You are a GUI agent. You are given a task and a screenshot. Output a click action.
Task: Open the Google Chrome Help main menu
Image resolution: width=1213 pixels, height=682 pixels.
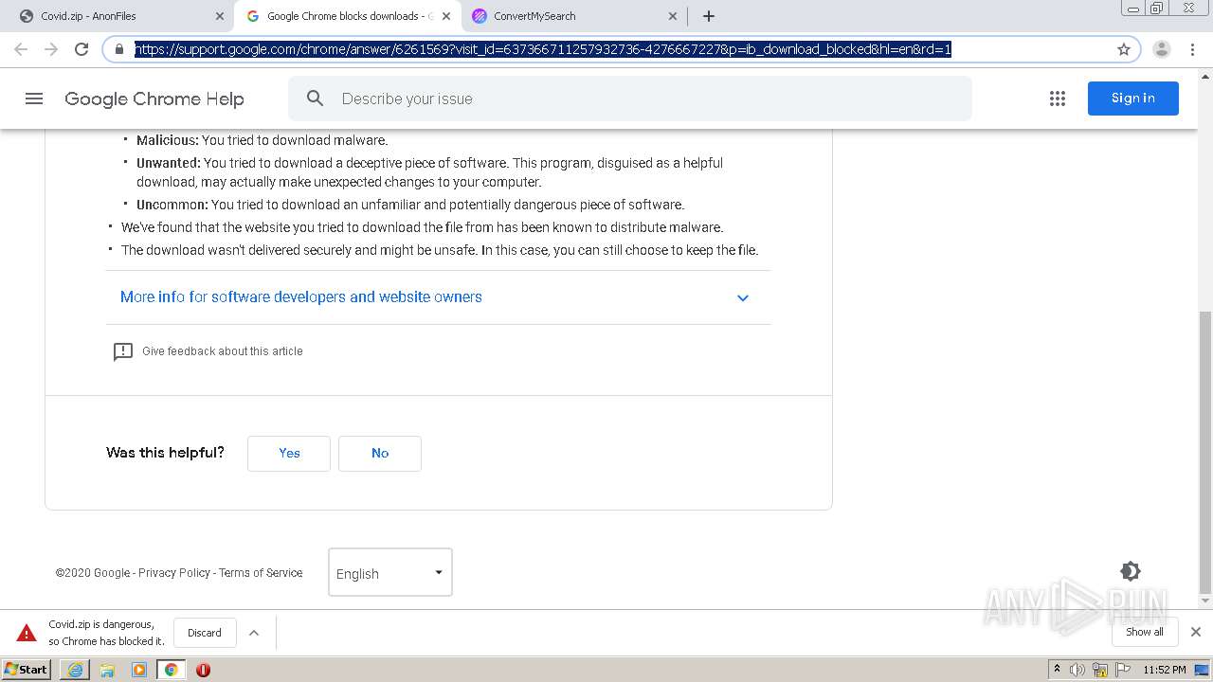click(x=34, y=99)
